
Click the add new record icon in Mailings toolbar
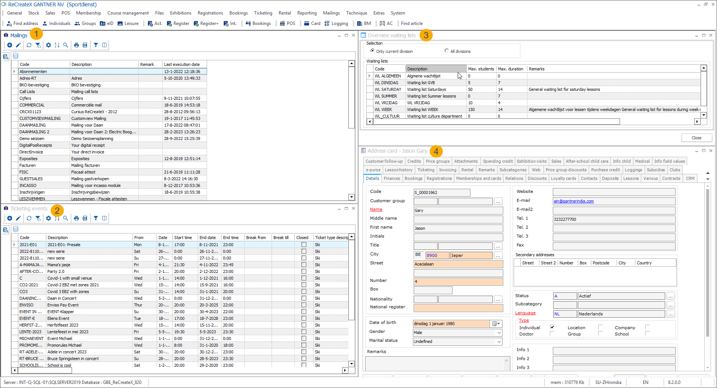[x=10, y=45]
